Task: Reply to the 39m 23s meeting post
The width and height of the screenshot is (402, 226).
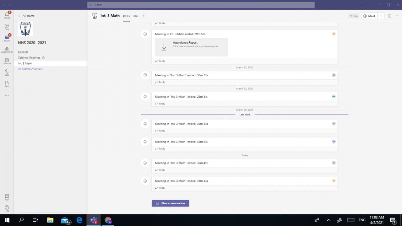Action: [x=160, y=131]
